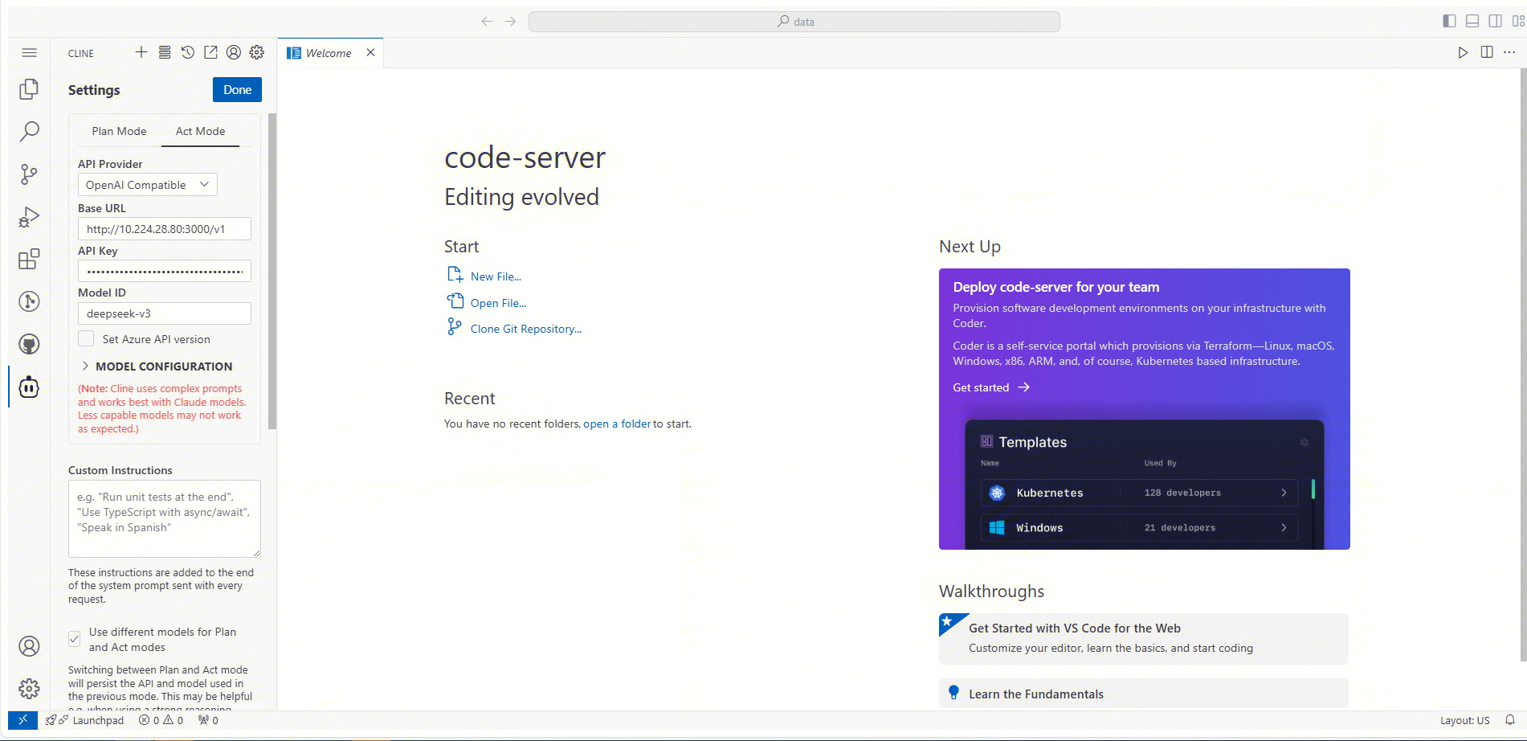Click the Cline settings panel scrollbar

click(272, 272)
